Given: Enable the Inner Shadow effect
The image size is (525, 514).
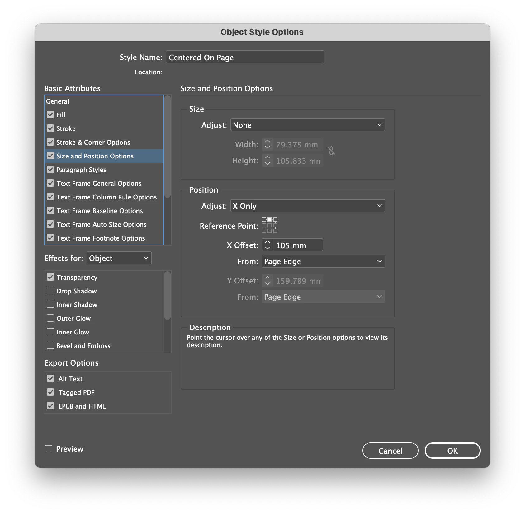Looking at the screenshot, I should 50,305.
